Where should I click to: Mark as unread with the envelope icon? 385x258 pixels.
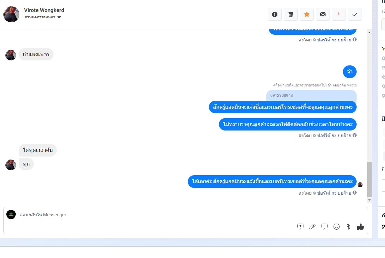323,14
